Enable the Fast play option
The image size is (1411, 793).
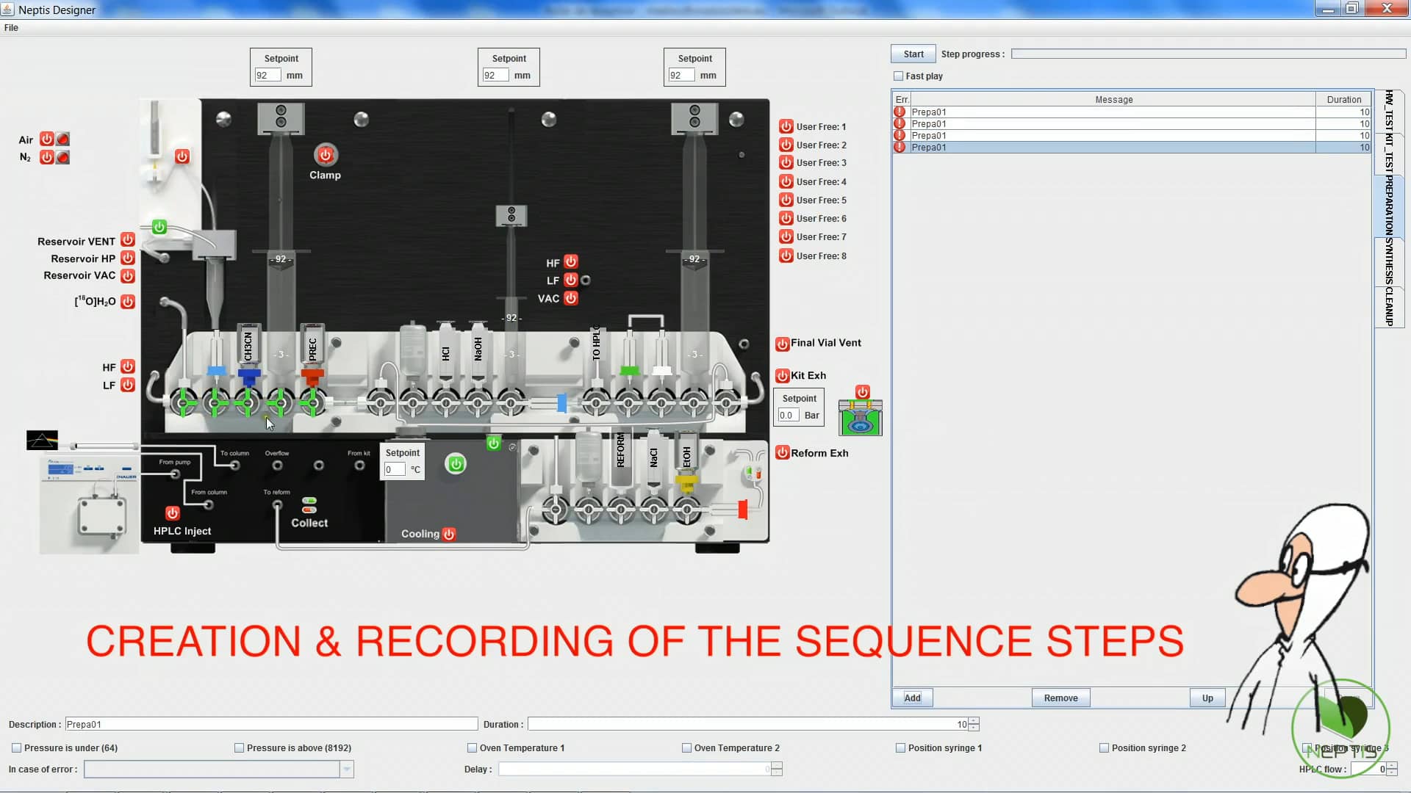pos(898,76)
